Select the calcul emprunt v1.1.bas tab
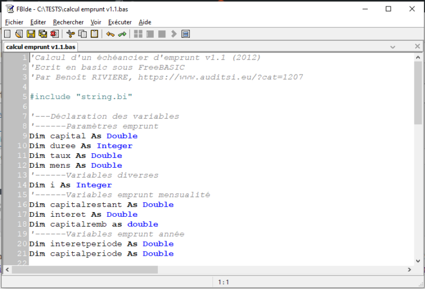The height and width of the screenshot is (289, 425). point(40,47)
